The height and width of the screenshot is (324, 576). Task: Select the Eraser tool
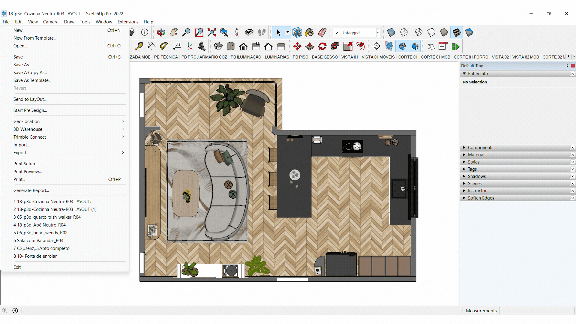(322, 32)
